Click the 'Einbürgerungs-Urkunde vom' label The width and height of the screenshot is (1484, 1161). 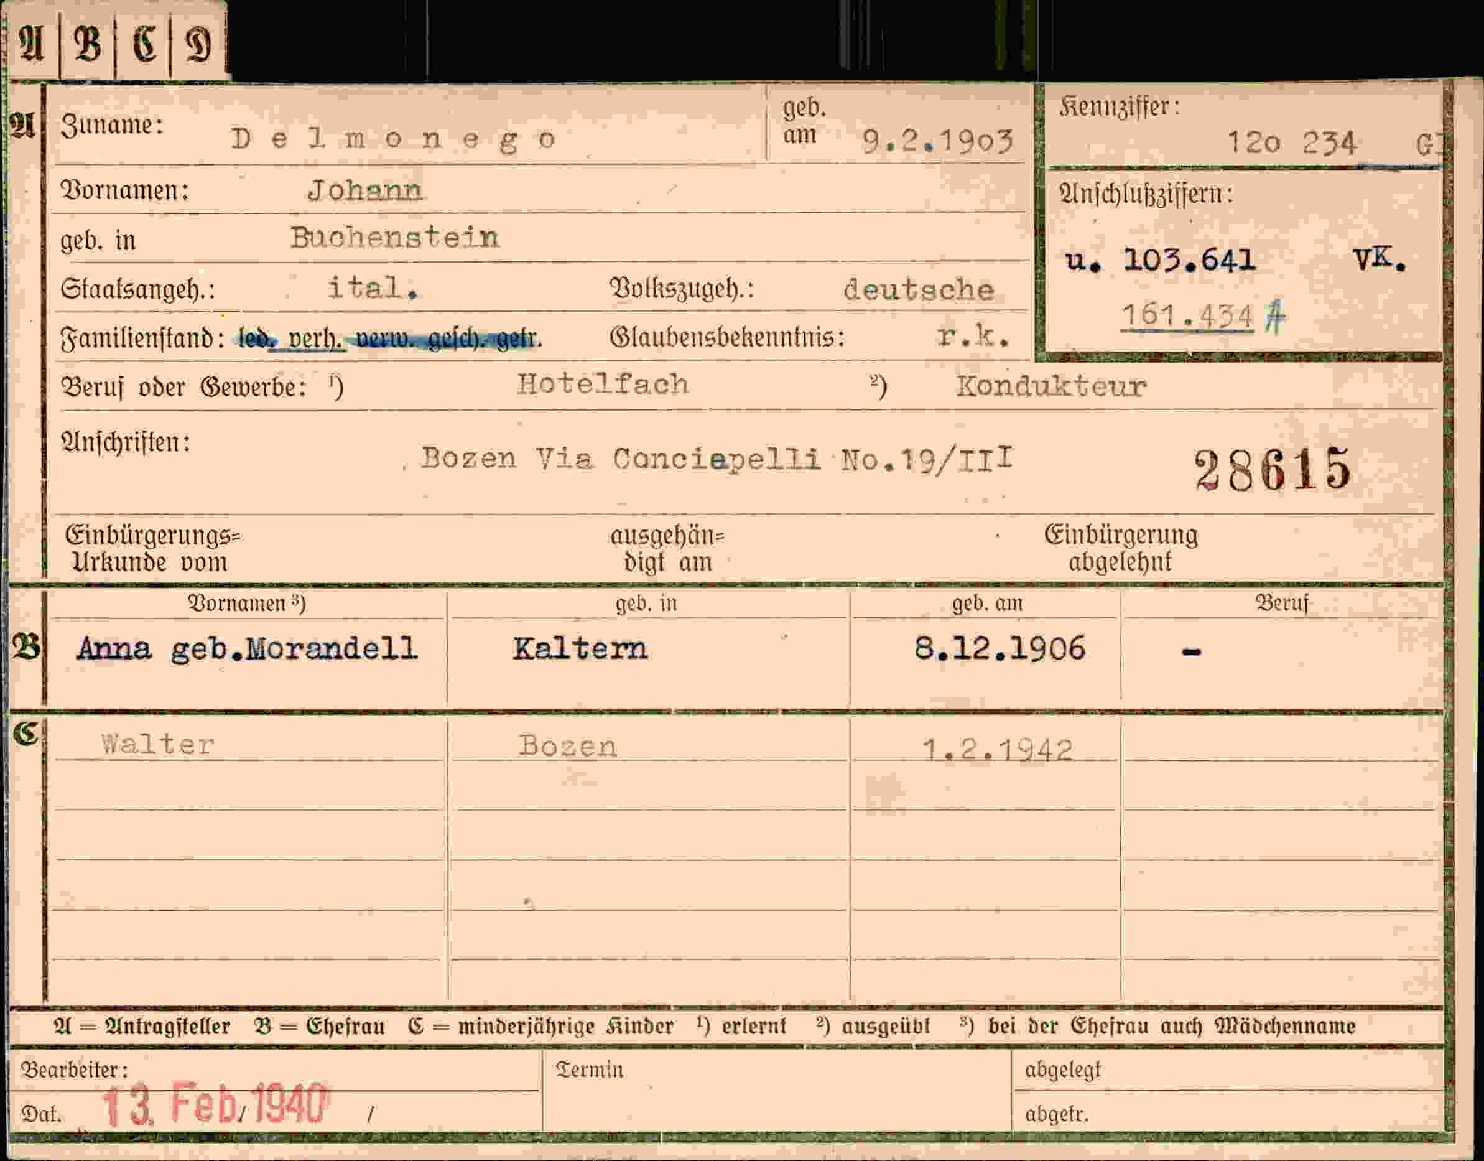pyautogui.click(x=152, y=549)
